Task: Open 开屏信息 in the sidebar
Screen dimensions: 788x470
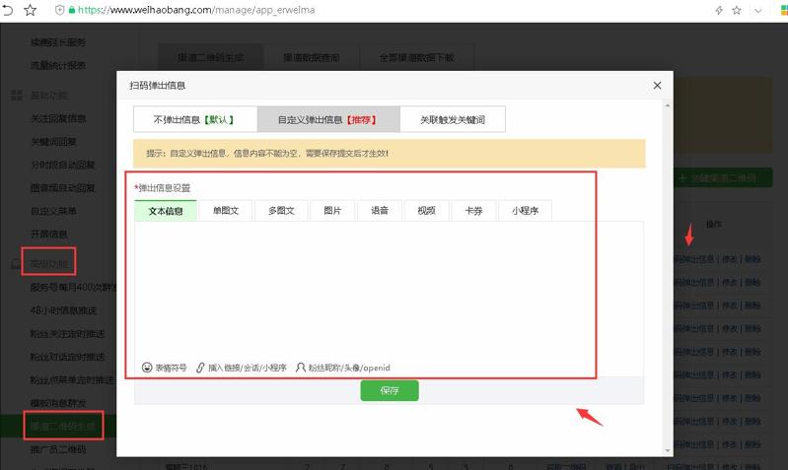Action: [48, 234]
